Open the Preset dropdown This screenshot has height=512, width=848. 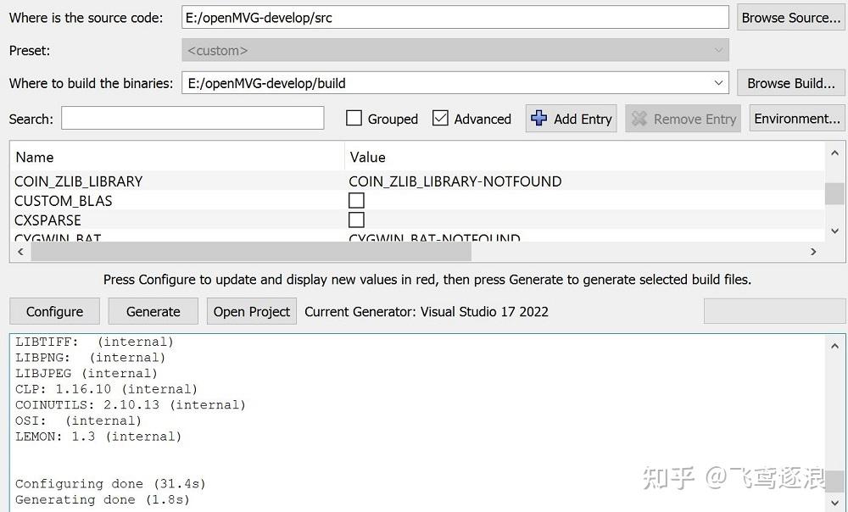(x=719, y=50)
